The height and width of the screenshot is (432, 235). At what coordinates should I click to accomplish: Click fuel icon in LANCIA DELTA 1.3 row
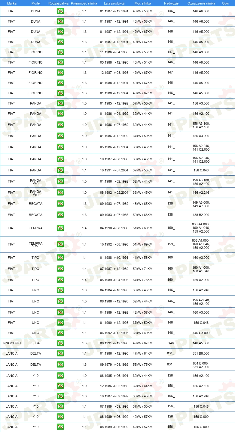tap(60, 365)
